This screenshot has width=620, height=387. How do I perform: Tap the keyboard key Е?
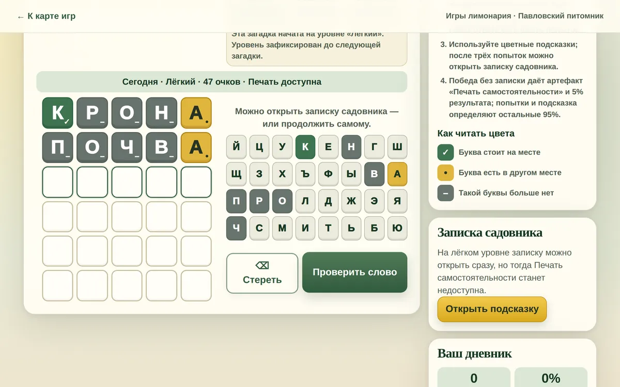coord(328,147)
